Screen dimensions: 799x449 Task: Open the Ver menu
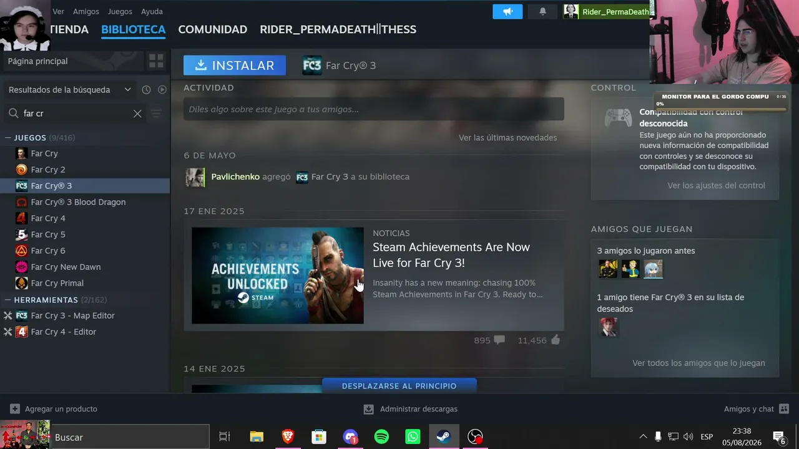pos(58,11)
